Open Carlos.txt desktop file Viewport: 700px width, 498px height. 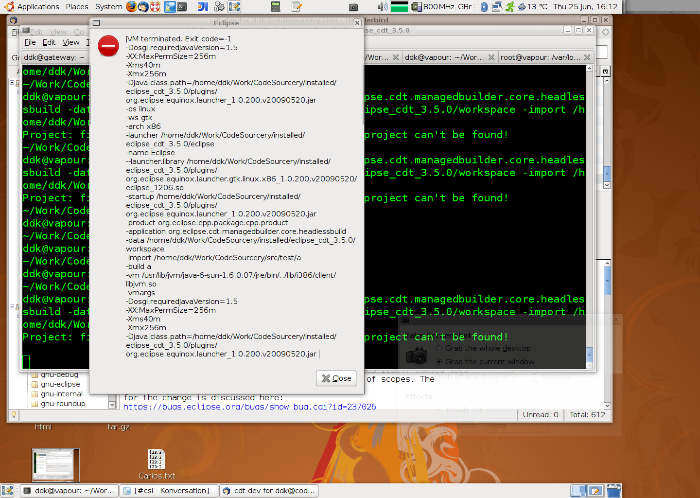click(x=157, y=464)
